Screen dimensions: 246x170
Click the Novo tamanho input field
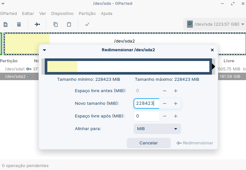coord(146,103)
